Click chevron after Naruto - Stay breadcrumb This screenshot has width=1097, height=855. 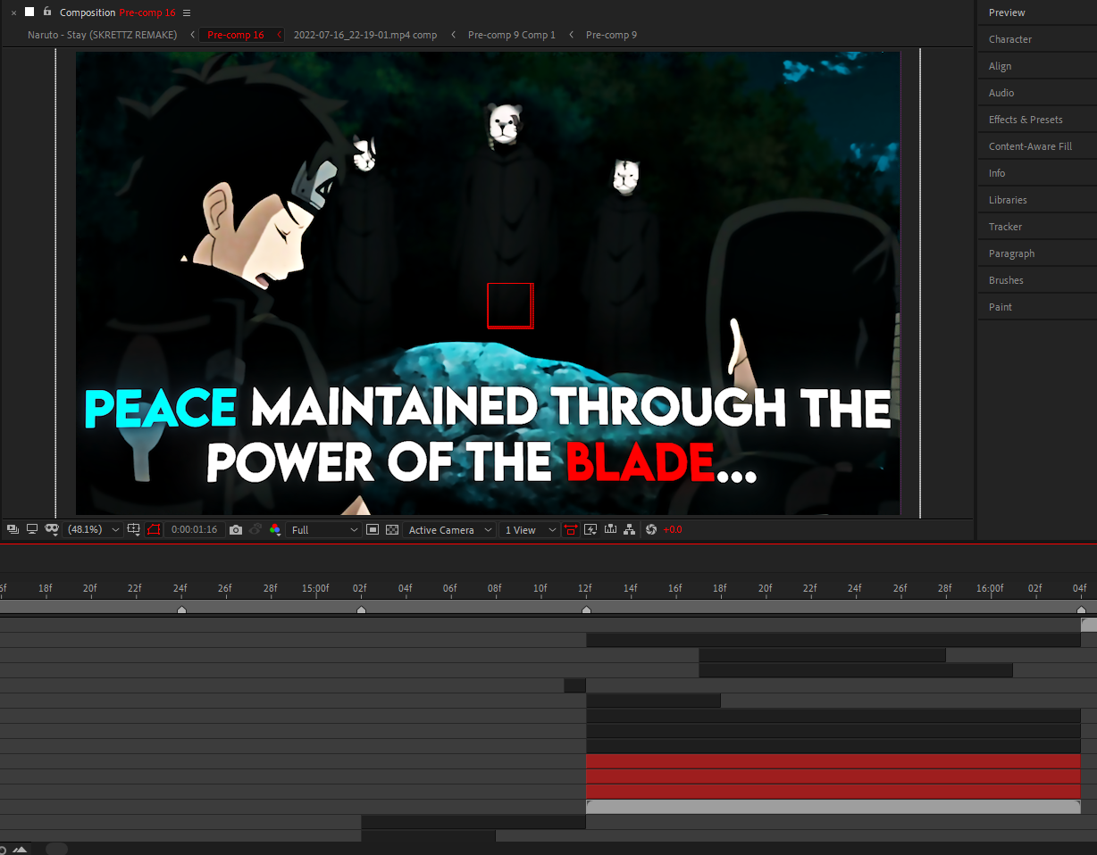pos(192,35)
